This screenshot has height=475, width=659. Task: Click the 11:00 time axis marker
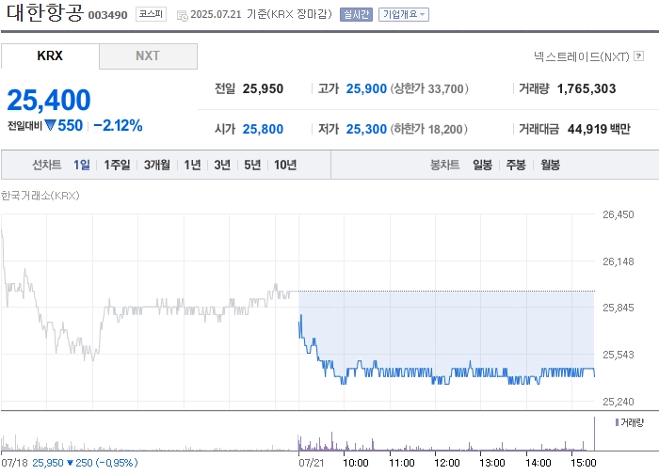402,463
